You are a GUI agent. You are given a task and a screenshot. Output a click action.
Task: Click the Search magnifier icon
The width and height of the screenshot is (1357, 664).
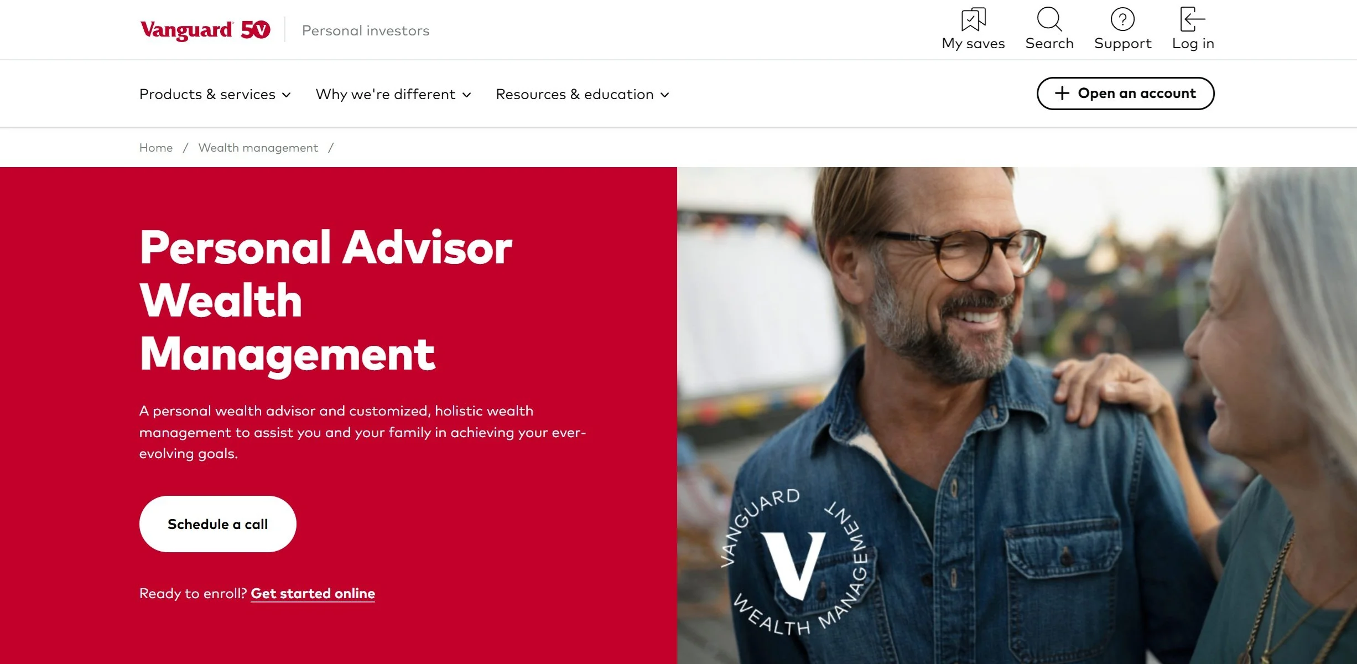coord(1049,19)
